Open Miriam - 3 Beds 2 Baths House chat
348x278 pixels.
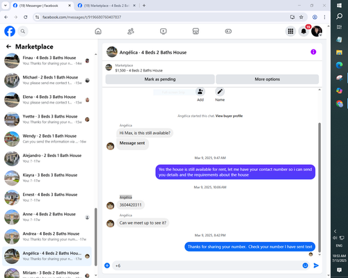pyautogui.click(x=47, y=273)
